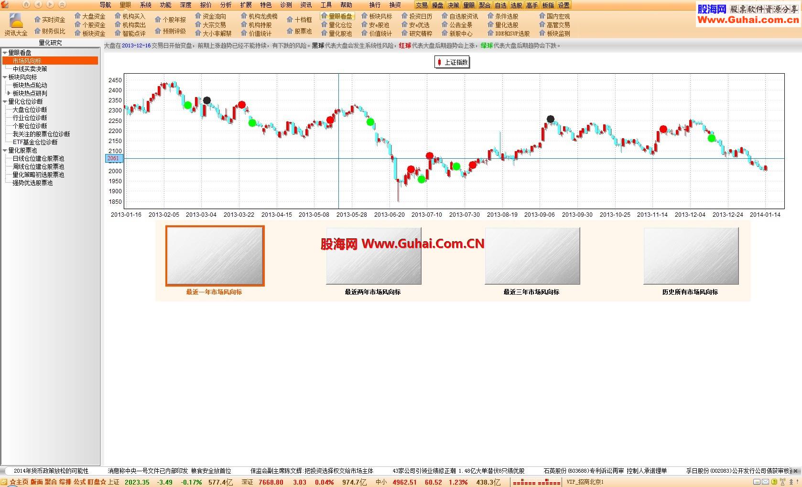
Task: Select 量眼看盘 toolbar item
Action: (337, 16)
